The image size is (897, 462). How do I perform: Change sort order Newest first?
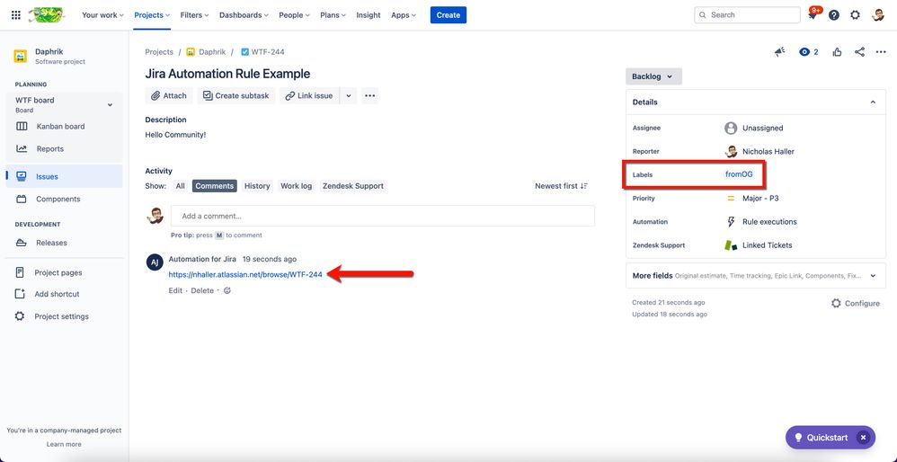pyautogui.click(x=561, y=186)
